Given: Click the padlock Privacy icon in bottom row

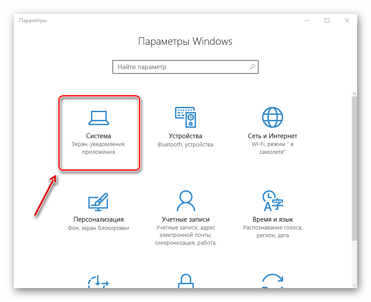Looking at the screenshot, I should pyautogui.click(x=185, y=282).
